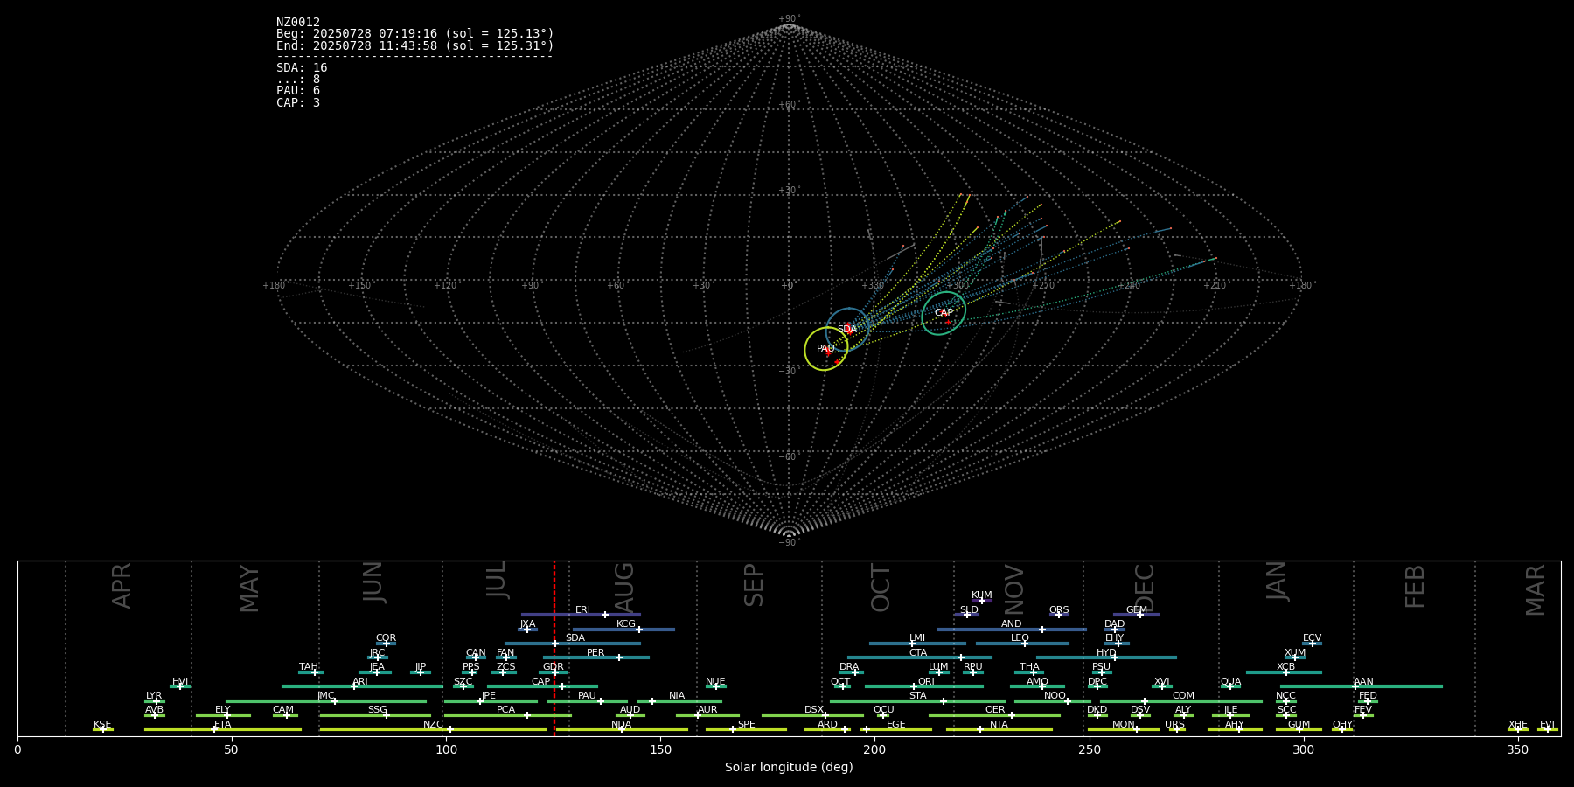
Task: Click the red dashed current solar longitude line
Action: tap(554, 648)
